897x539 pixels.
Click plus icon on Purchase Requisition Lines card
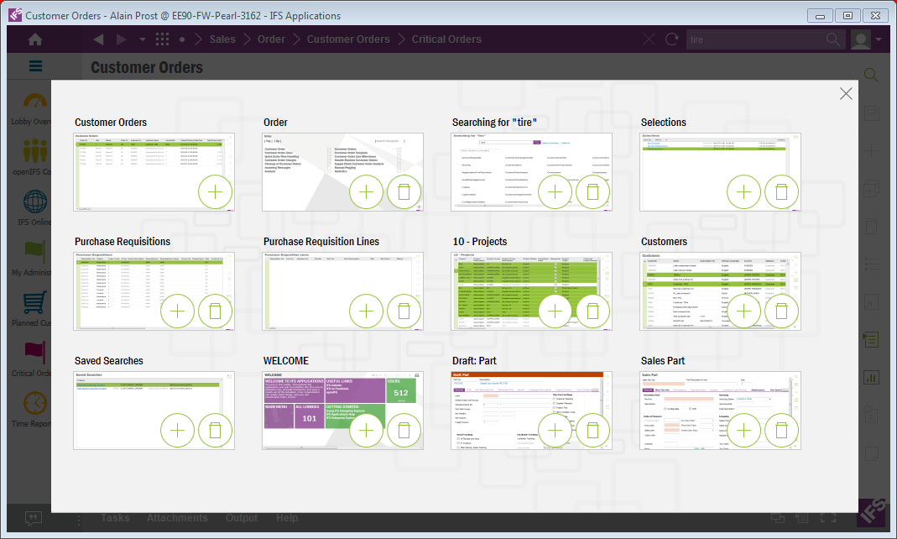point(366,311)
